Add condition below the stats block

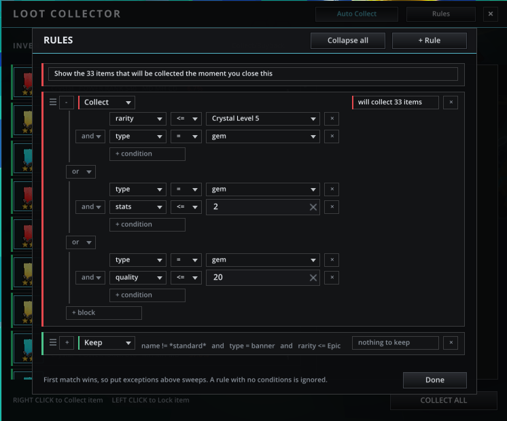click(147, 225)
